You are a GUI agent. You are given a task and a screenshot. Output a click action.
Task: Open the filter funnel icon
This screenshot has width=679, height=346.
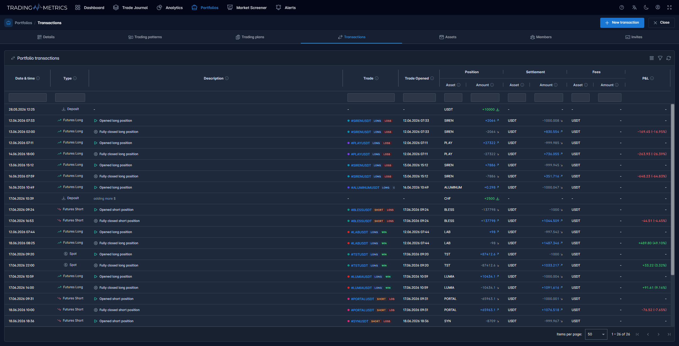pos(660,58)
